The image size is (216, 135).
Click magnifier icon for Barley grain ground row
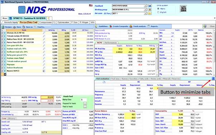click(x=44, y=55)
